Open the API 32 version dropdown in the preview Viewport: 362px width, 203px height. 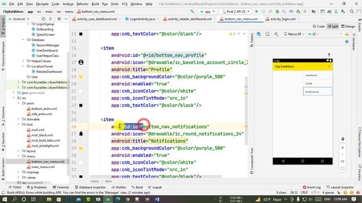click(314, 34)
